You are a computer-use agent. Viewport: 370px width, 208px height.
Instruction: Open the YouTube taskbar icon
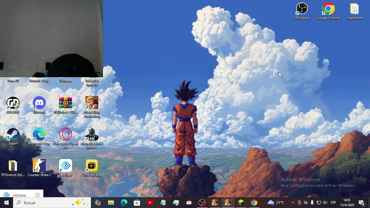(x=150, y=203)
